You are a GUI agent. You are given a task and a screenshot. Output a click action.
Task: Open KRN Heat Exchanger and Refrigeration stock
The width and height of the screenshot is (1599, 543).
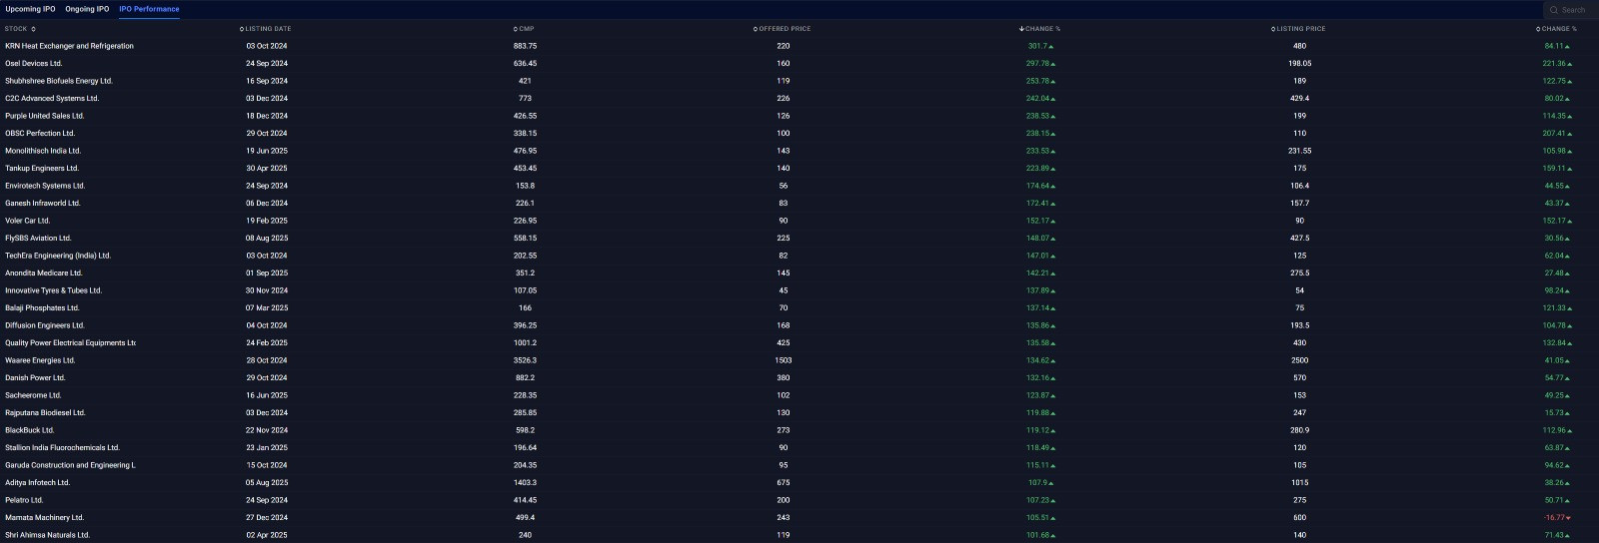[69, 46]
